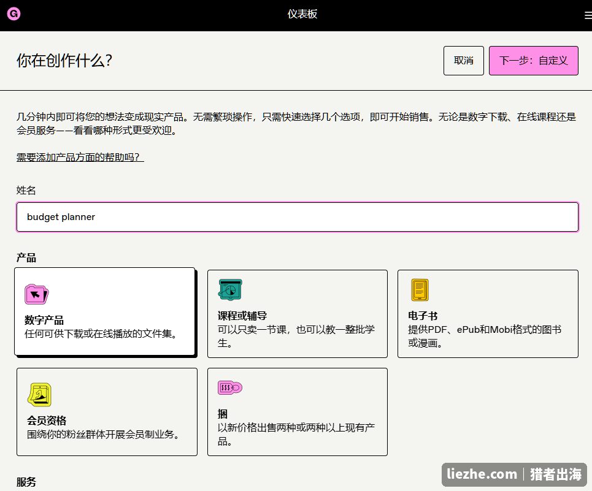Viewport: 592px width, 491px height.
Task: Focus the 姓名 field containing budget planner
Action: [298, 217]
